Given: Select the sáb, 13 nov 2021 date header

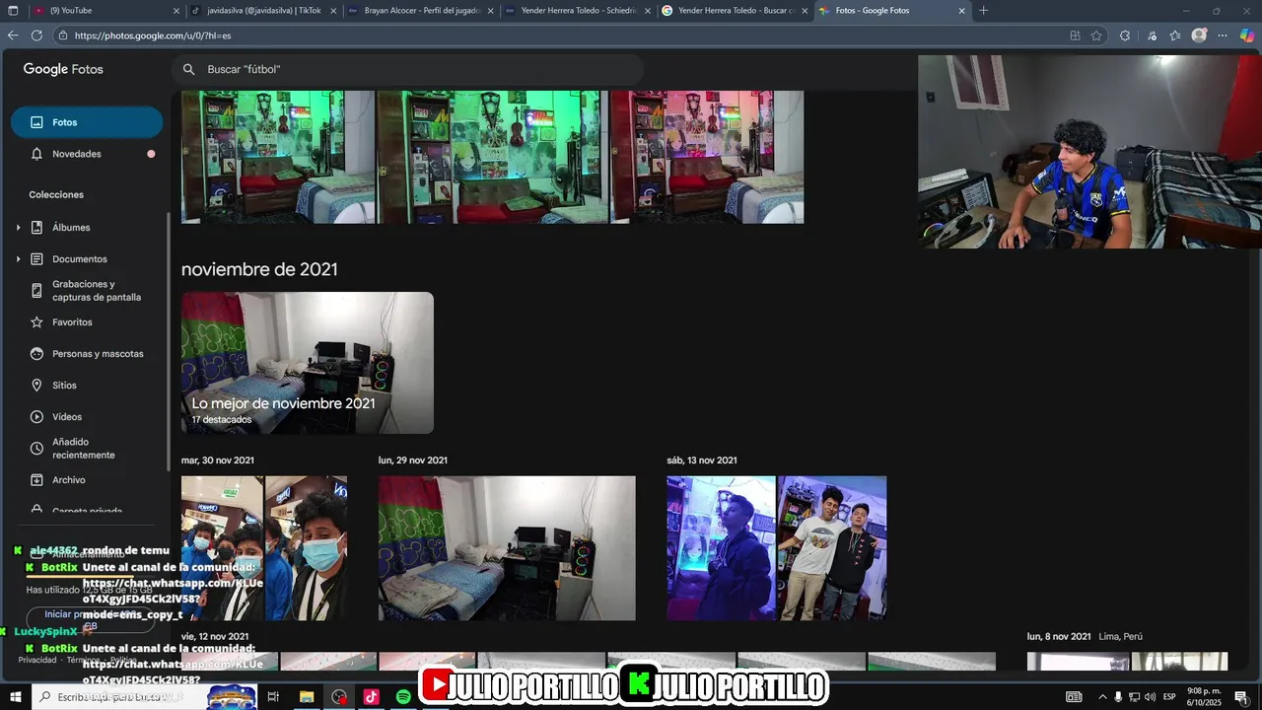Looking at the screenshot, I should tap(702, 461).
